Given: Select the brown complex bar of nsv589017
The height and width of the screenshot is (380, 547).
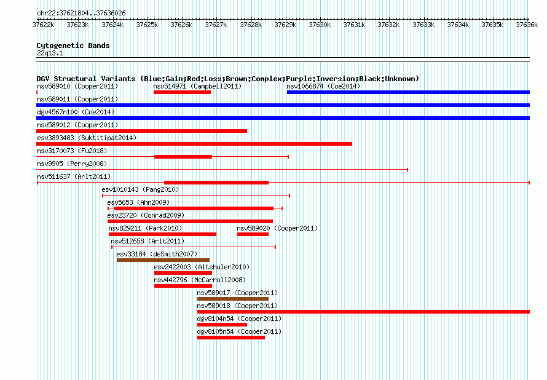Looking at the screenshot, I should pos(233,299).
